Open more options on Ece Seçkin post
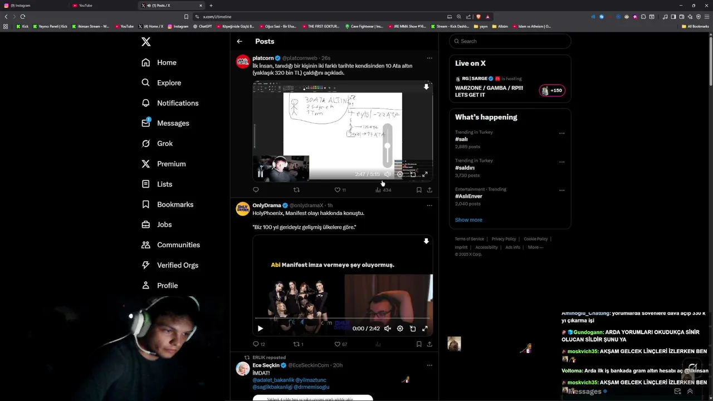 [x=429, y=365]
